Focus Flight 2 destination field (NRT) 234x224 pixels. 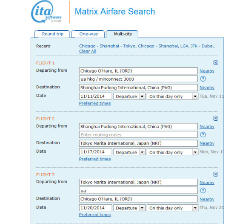click(138, 143)
